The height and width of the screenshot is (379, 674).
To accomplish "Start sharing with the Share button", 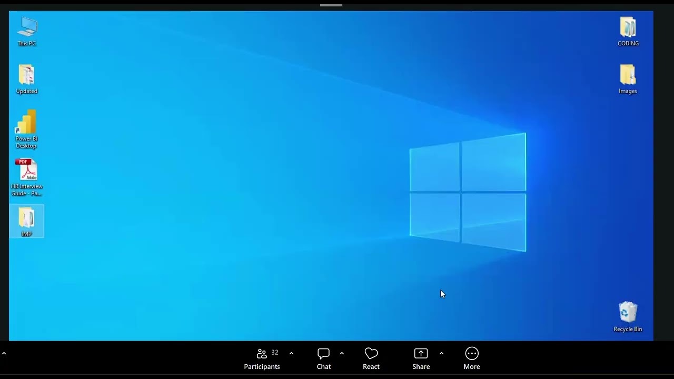I will [x=421, y=359].
